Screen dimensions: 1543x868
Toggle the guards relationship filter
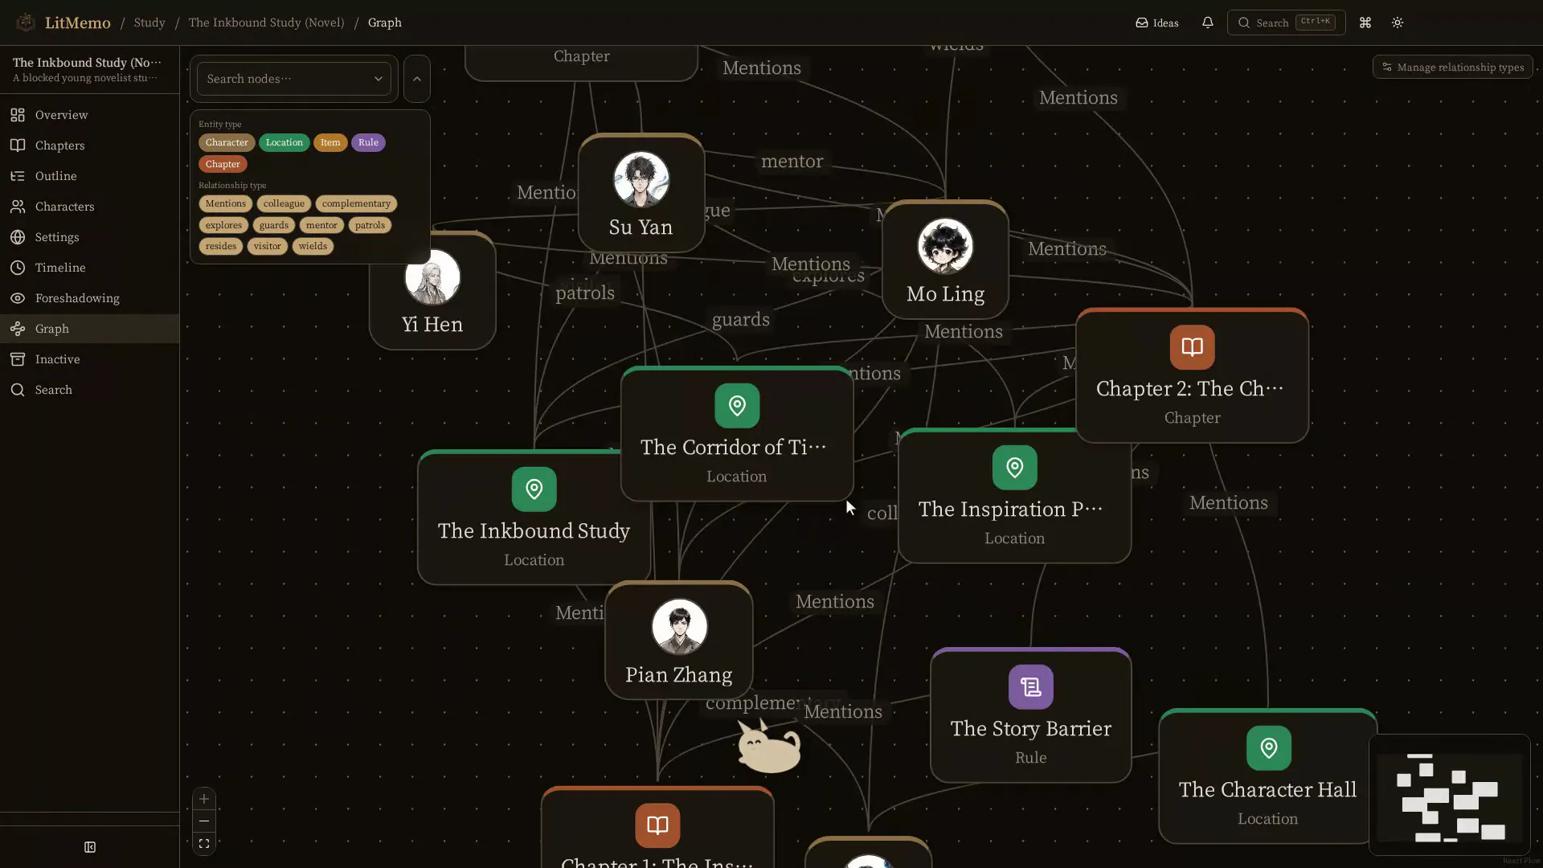tap(274, 225)
